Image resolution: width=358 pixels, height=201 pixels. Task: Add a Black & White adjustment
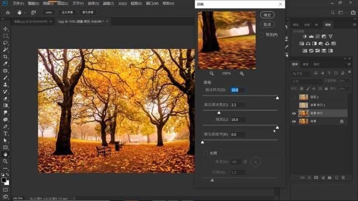point(314,44)
